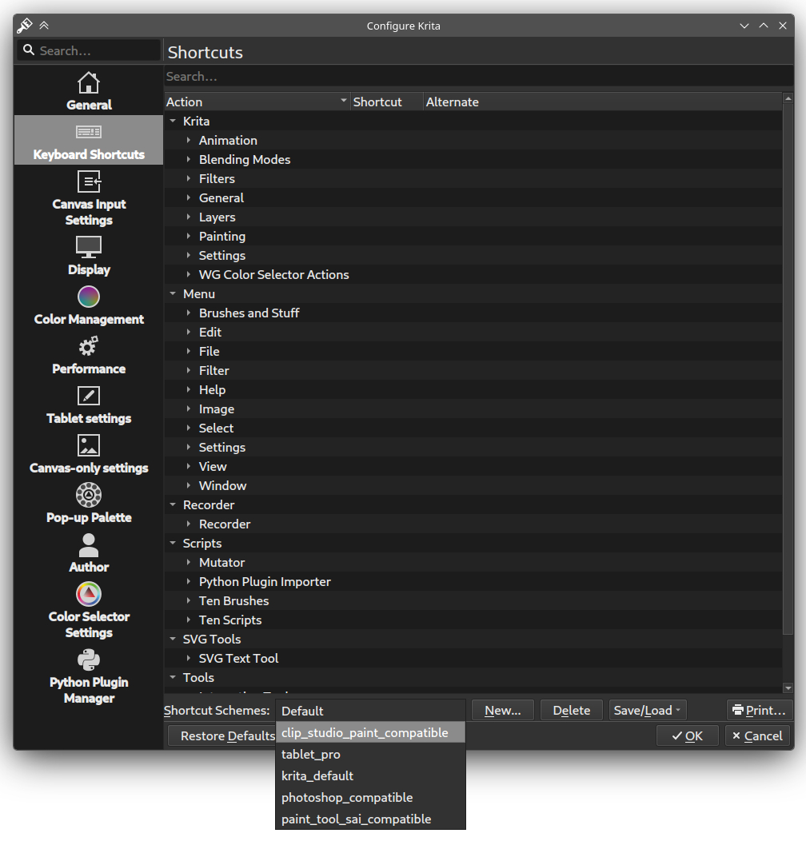Collapse the Menu tree group
Image resolution: width=806 pixels, height=853 pixels.
[173, 293]
